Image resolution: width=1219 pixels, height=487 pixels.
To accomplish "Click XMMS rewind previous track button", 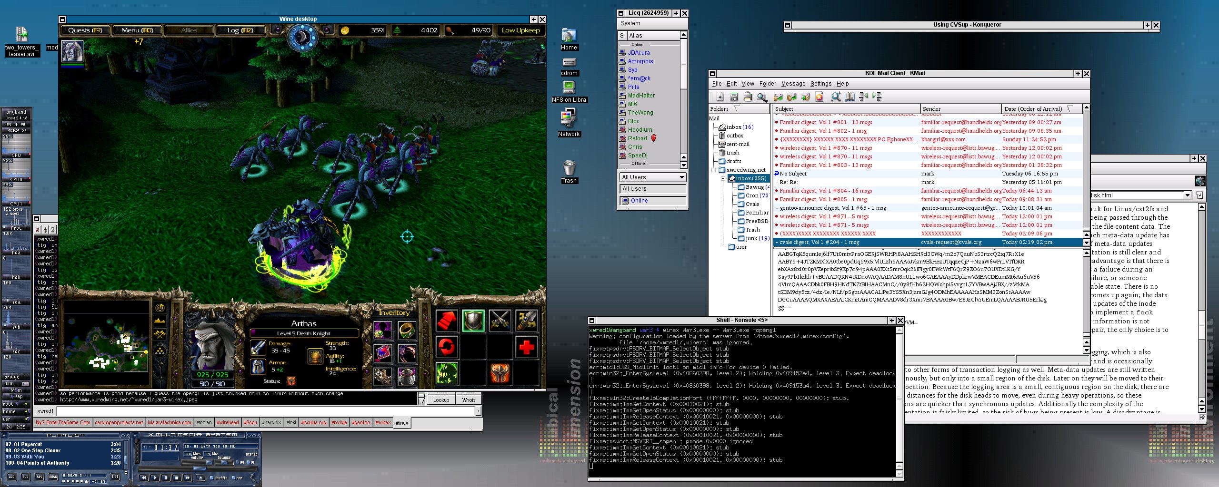I will pyautogui.click(x=144, y=478).
